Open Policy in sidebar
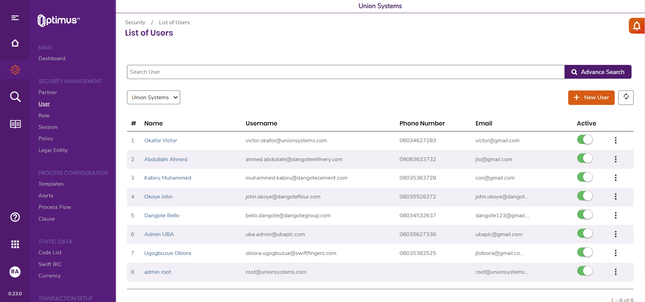Screen dimensions: 645x302 pos(45,139)
